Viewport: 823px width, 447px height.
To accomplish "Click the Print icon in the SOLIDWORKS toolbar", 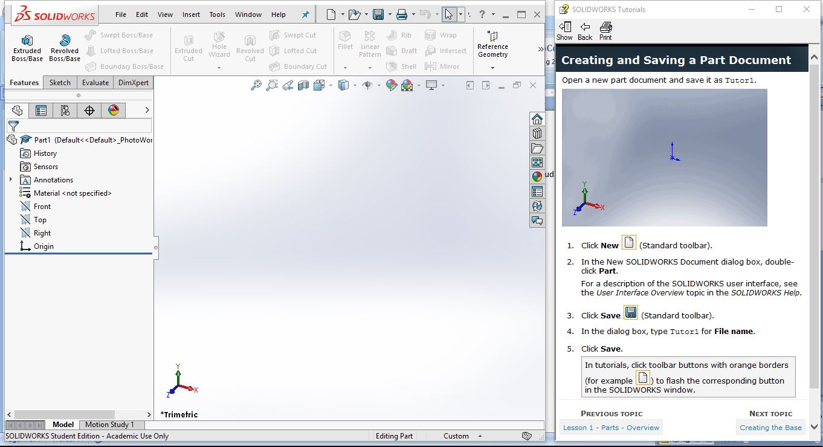I will click(402, 14).
